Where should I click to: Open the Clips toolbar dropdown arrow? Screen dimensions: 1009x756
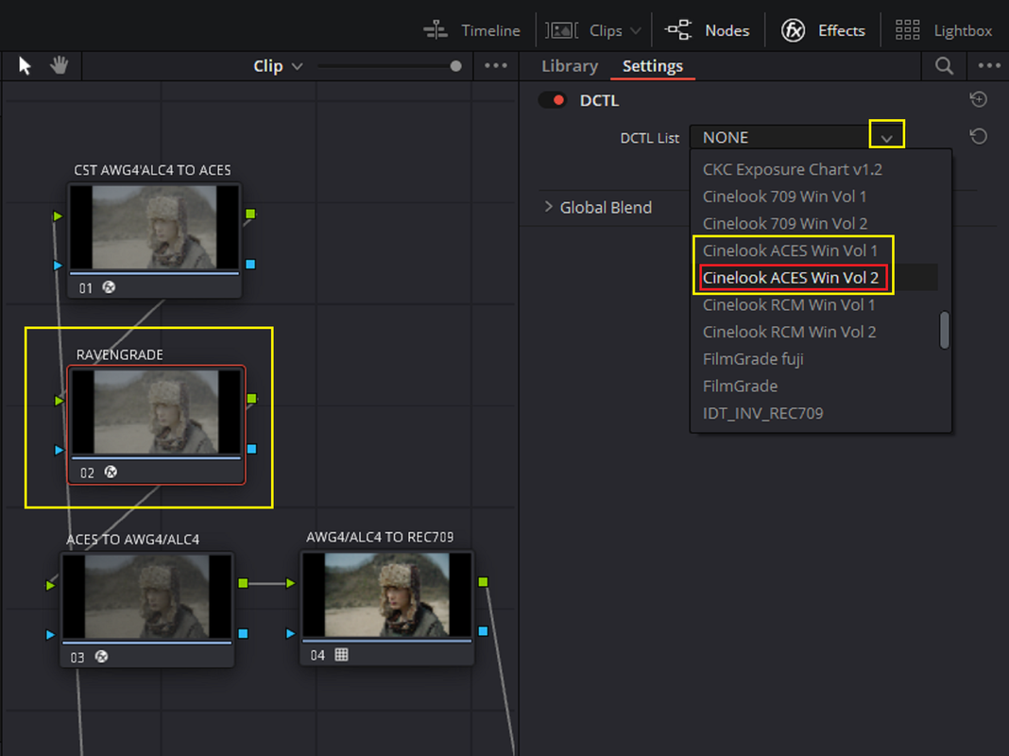(x=636, y=30)
